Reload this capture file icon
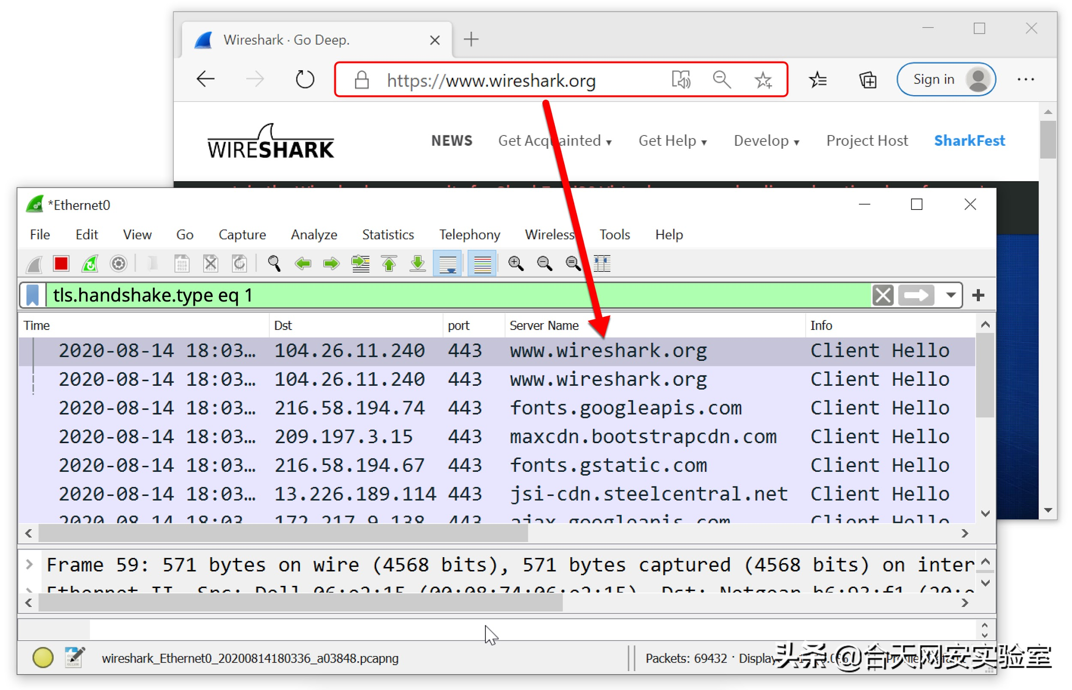 tap(239, 264)
